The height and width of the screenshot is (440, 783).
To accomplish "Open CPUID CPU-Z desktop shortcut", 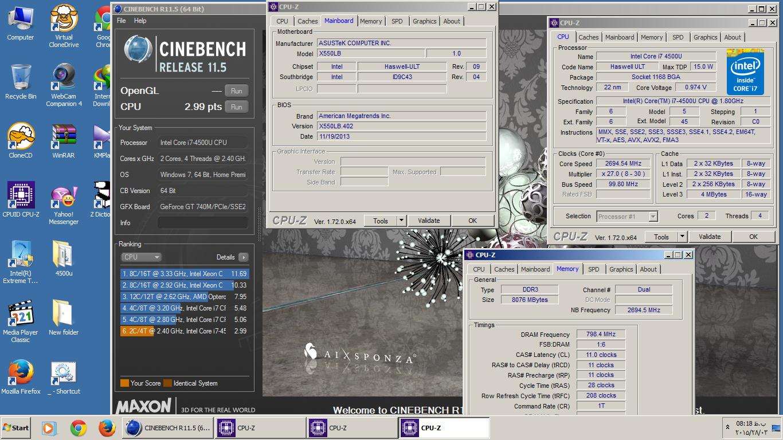I will point(21,200).
